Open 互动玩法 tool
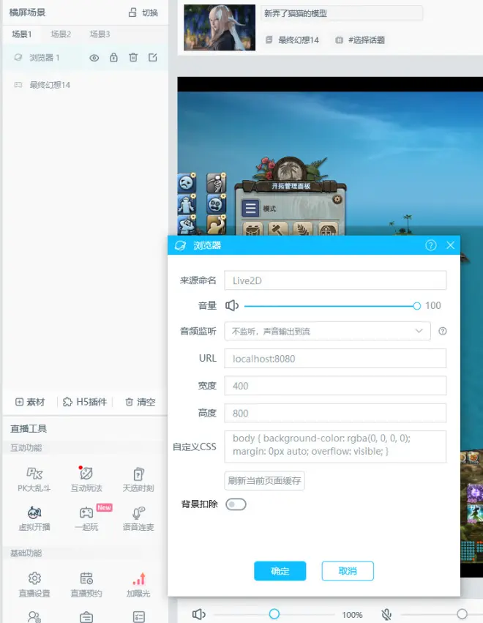The image size is (483, 623). click(x=86, y=480)
